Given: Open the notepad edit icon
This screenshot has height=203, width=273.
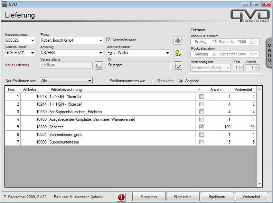Looking at the screenshot, I should click(178, 65).
